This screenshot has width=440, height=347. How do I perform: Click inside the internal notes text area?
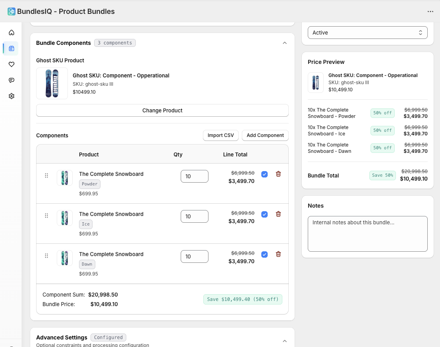pos(367,233)
